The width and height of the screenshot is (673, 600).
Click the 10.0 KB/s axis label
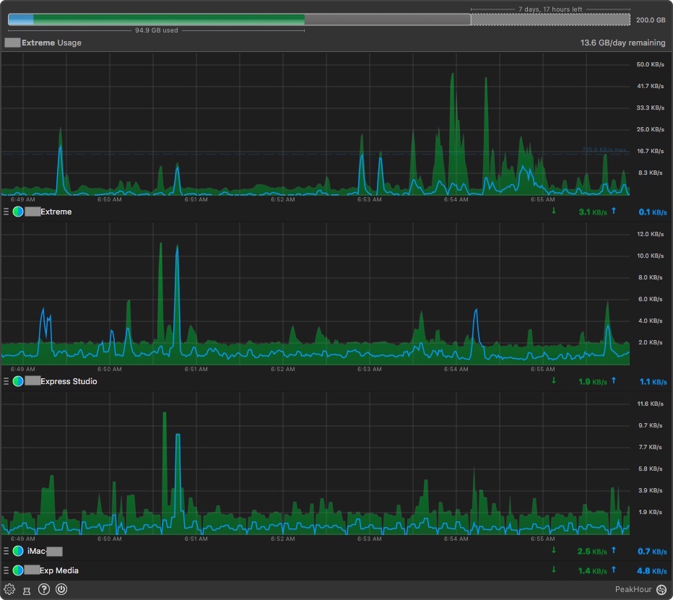650,256
